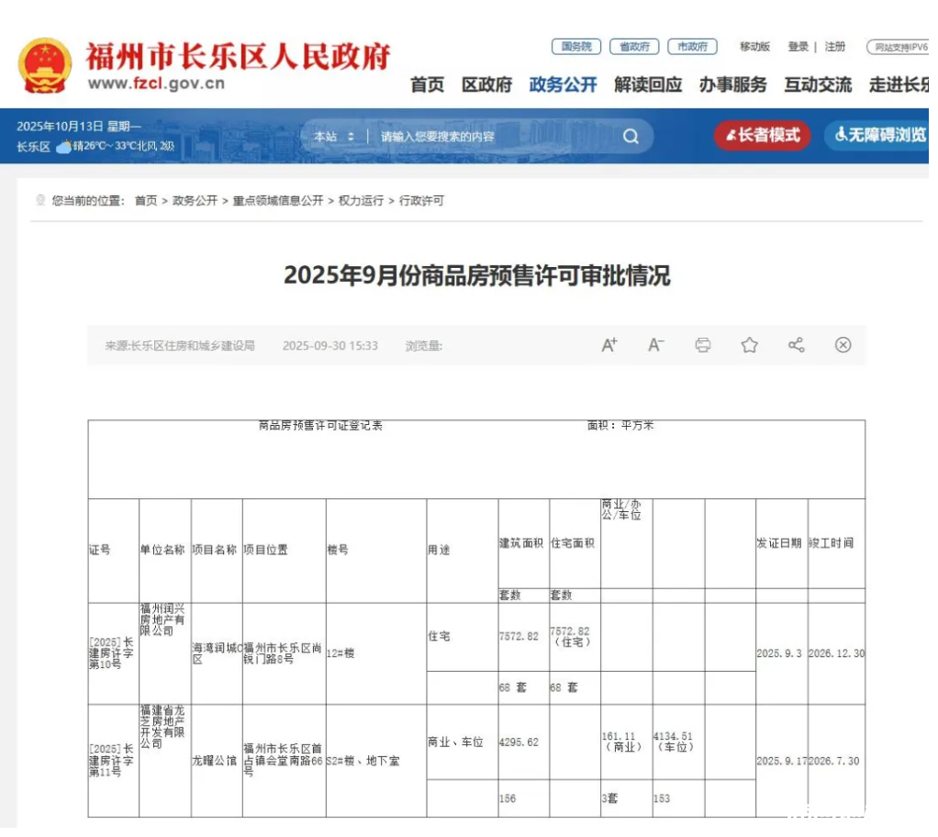Increase font size with A+ icon

coord(609,345)
